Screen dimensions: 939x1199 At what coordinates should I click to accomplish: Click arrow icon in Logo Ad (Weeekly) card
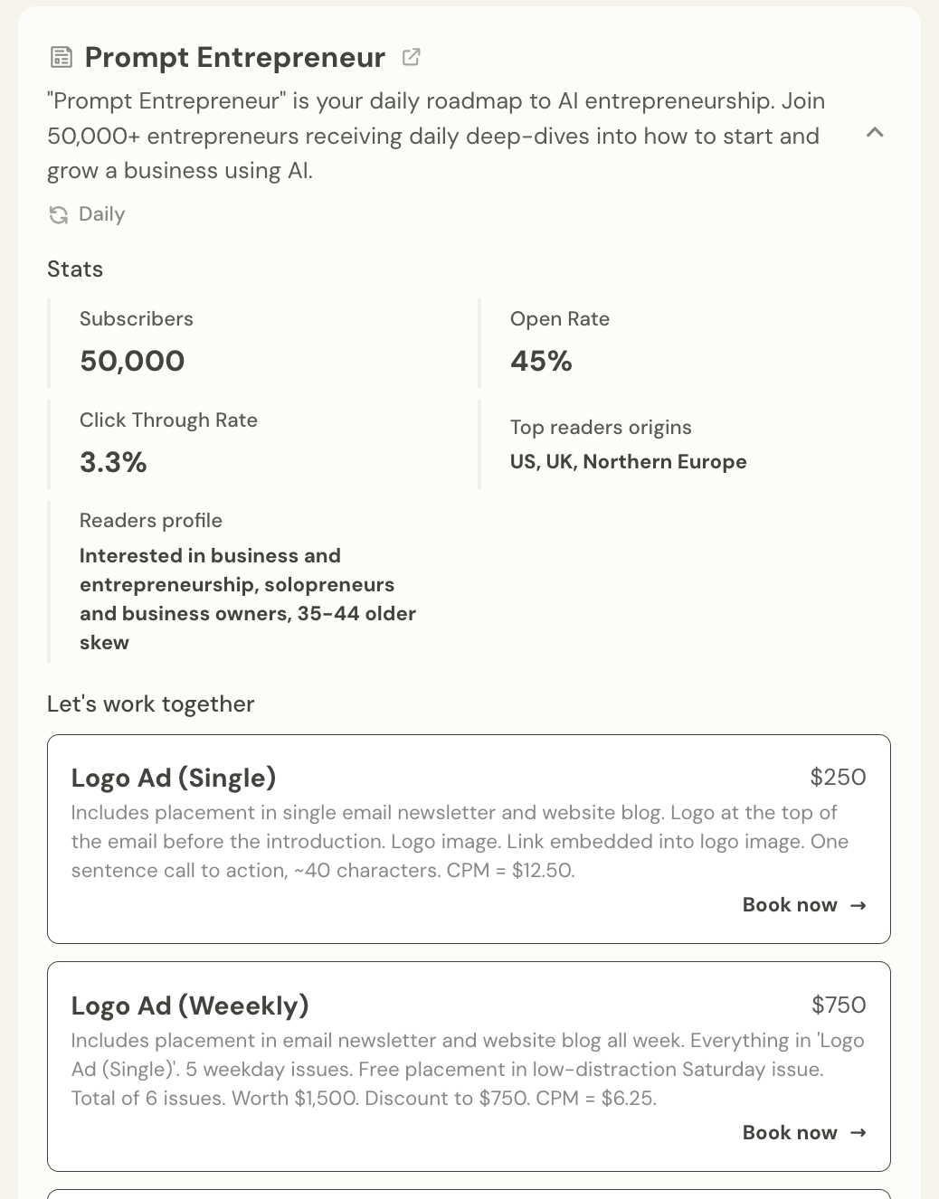point(858,1133)
